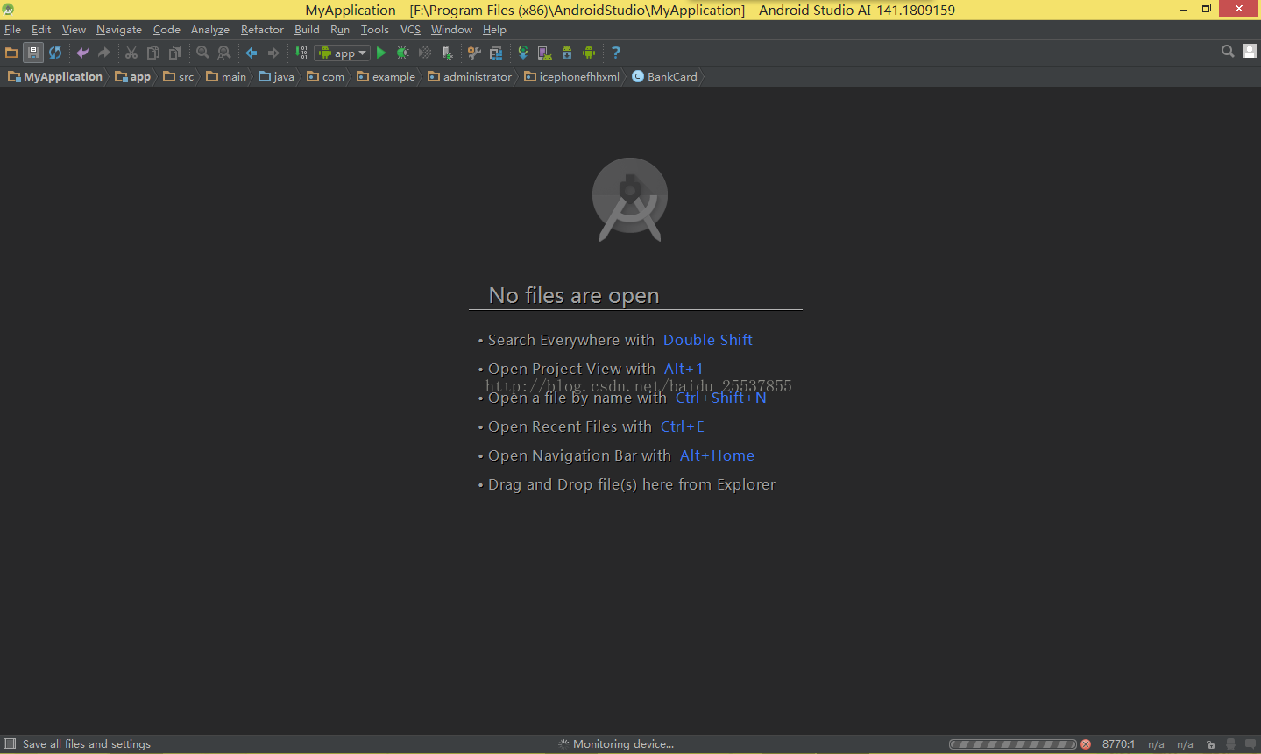Viewport: 1261px width, 754px height.
Task: Open Search Everywhere magnifier at top right
Action: [x=1228, y=52]
